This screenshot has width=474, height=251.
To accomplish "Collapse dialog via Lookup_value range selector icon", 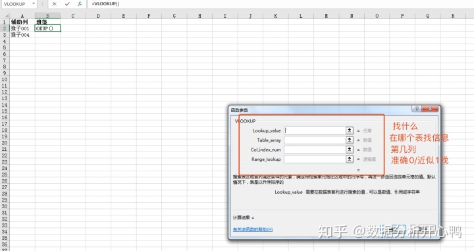I will tap(350, 130).
